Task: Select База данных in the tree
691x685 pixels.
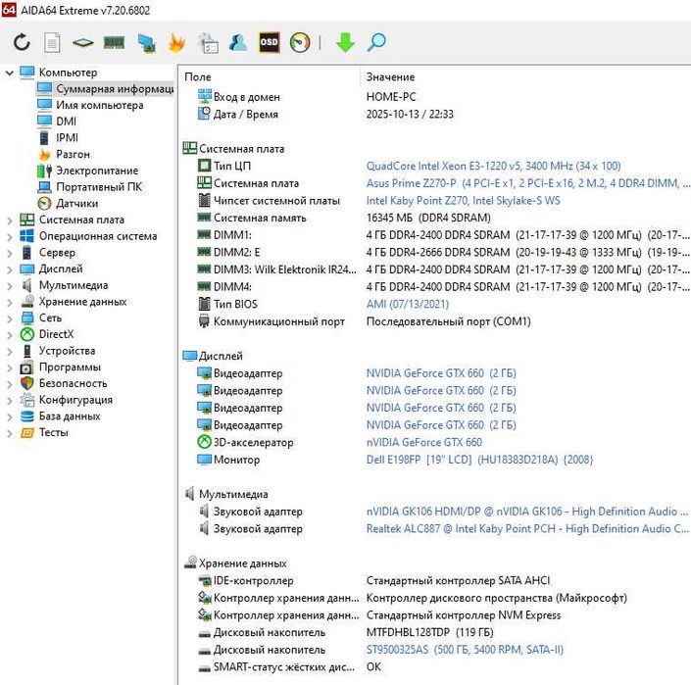Action: click(70, 416)
